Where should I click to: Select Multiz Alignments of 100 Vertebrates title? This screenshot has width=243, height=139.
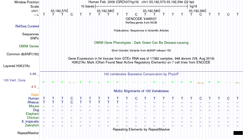(141, 91)
